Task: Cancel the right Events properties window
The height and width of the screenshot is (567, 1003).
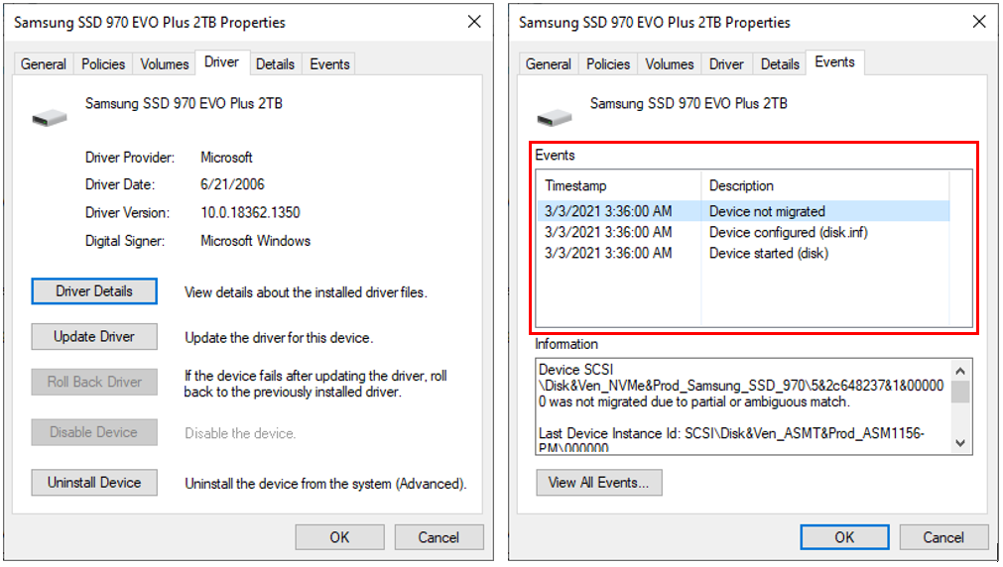Action: coord(943,537)
